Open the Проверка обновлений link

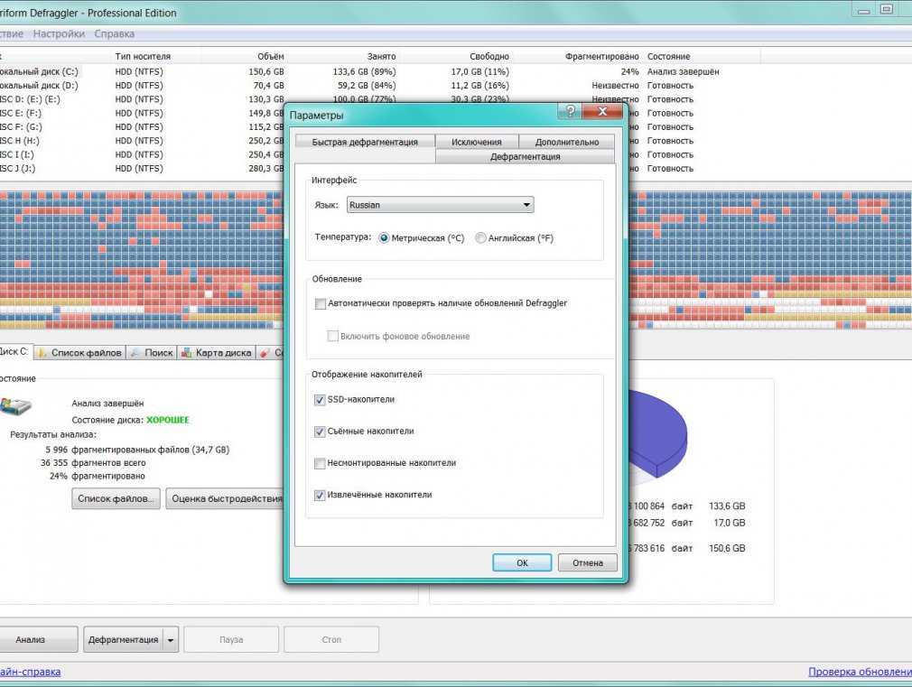click(x=860, y=672)
